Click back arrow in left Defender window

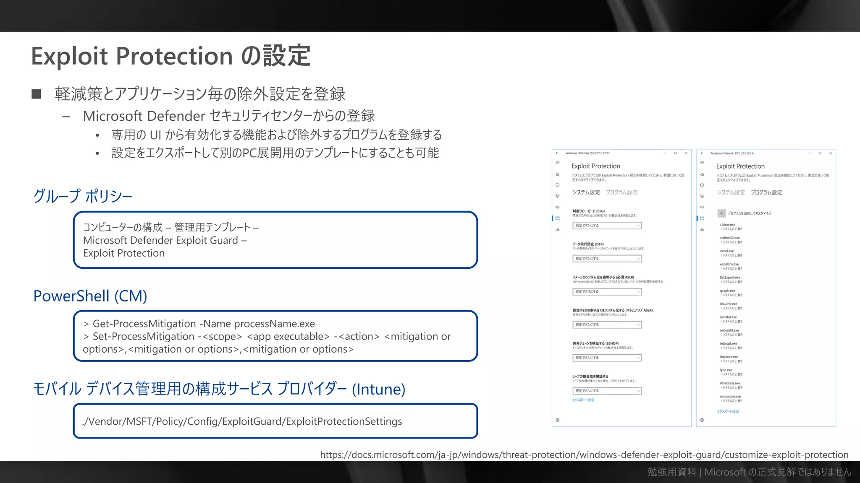[x=557, y=153]
